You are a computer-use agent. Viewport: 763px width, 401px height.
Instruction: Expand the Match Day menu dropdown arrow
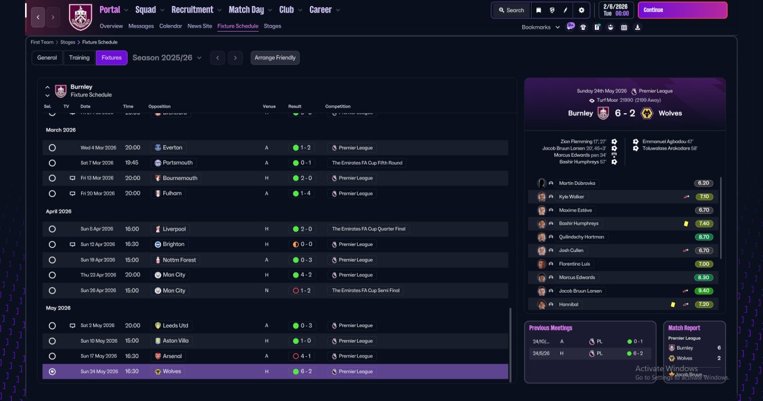click(270, 10)
